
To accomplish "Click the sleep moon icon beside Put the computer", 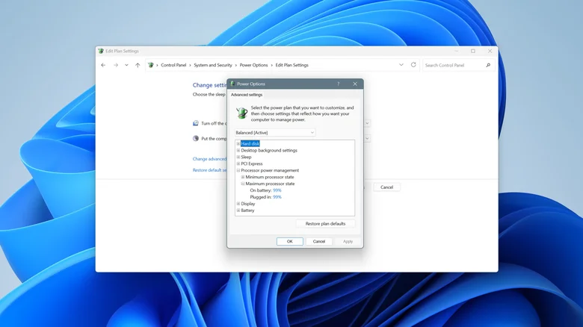I will tap(196, 139).
